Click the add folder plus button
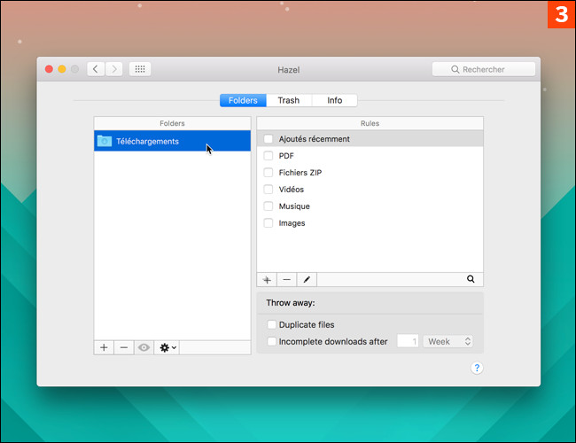The height and width of the screenshot is (443, 576). coord(104,347)
